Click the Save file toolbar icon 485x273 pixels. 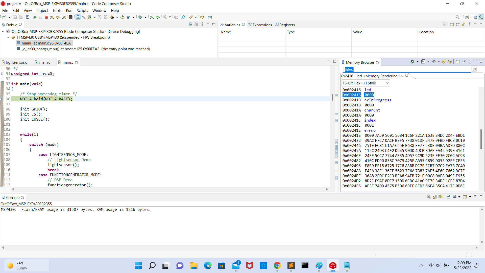[x=15, y=17]
